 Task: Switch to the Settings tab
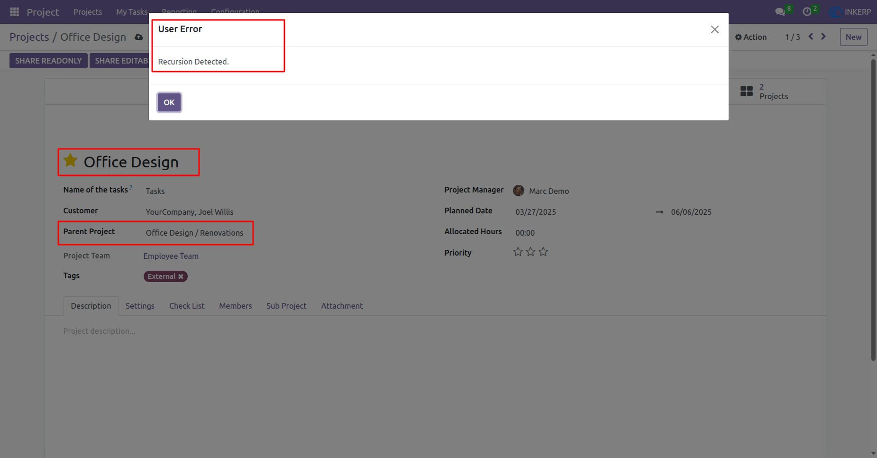click(x=140, y=306)
